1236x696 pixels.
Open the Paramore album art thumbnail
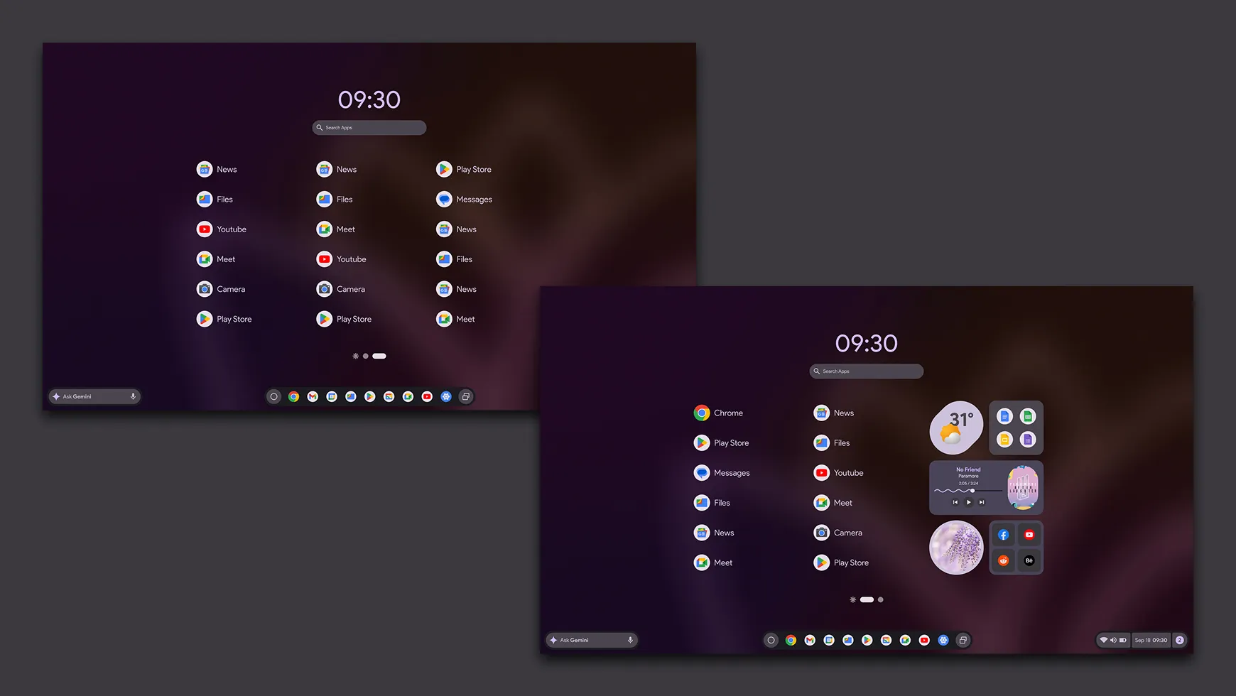[x=1023, y=487]
